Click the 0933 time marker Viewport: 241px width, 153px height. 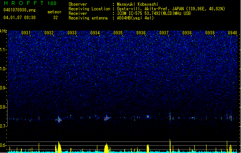pos(72,33)
